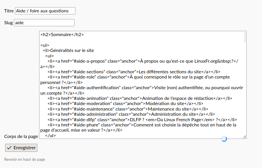Click the checkmark icon on the Enregistrer button
Viewport: 262px width, 168px height.
pos(9,148)
